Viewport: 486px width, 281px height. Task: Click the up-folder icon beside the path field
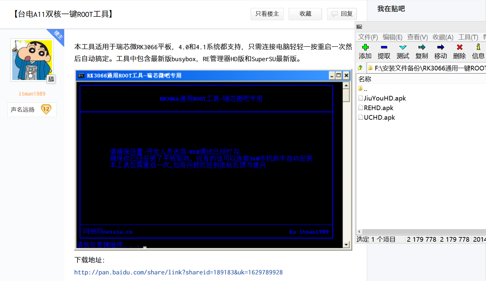[360, 68]
